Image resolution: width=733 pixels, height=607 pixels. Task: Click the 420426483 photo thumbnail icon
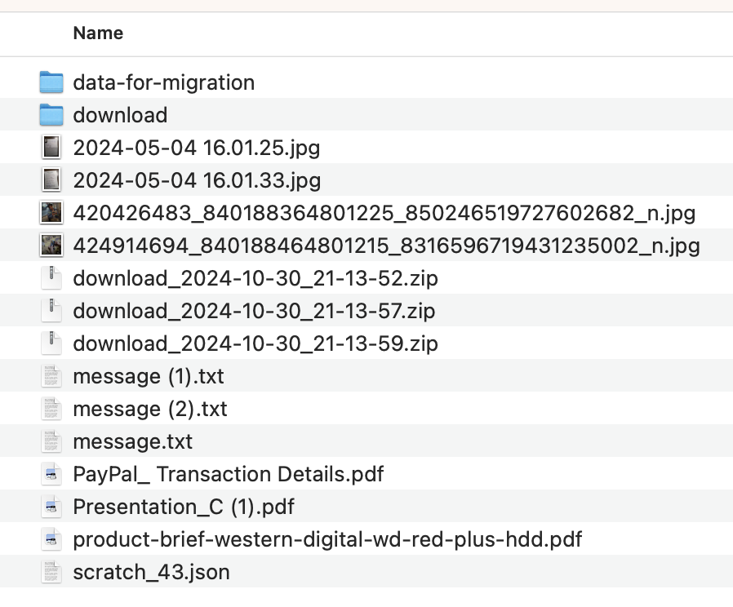tap(51, 213)
